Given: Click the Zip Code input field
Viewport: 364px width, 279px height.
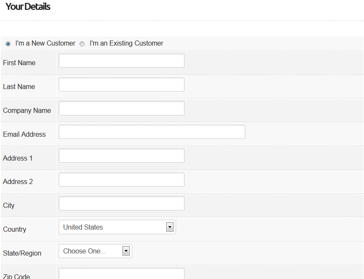Looking at the screenshot, I should point(121,274).
